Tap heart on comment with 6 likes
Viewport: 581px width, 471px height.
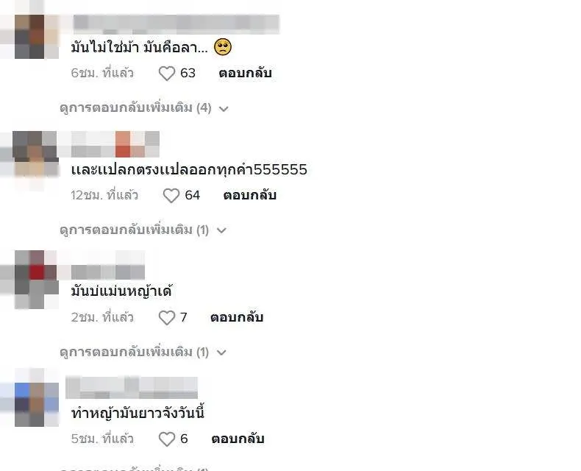coord(167,439)
